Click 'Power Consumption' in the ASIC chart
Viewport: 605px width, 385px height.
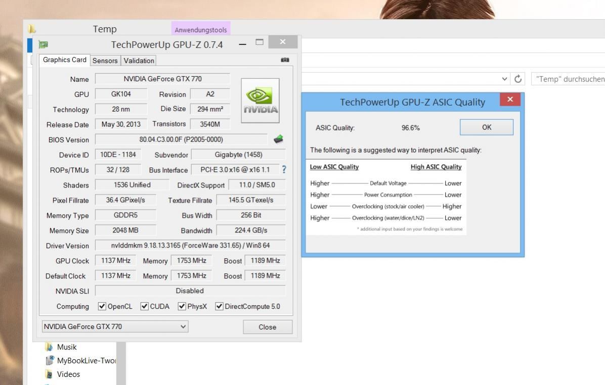pyautogui.click(x=388, y=195)
